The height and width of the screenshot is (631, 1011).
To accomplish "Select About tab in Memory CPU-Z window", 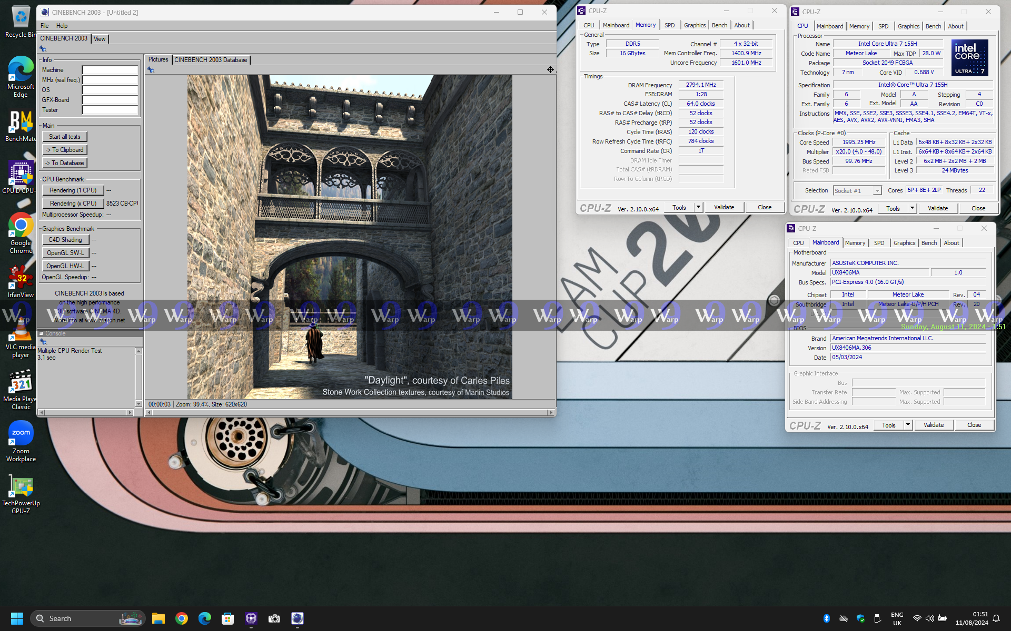I will coord(741,25).
